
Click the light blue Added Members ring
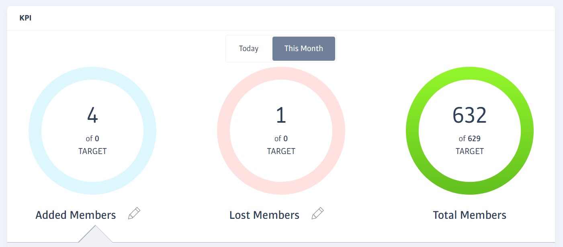pyautogui.click(x=35, y=131)
